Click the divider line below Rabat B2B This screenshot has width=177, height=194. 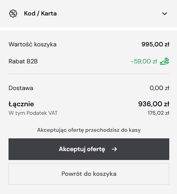click(x=89, y=74)
